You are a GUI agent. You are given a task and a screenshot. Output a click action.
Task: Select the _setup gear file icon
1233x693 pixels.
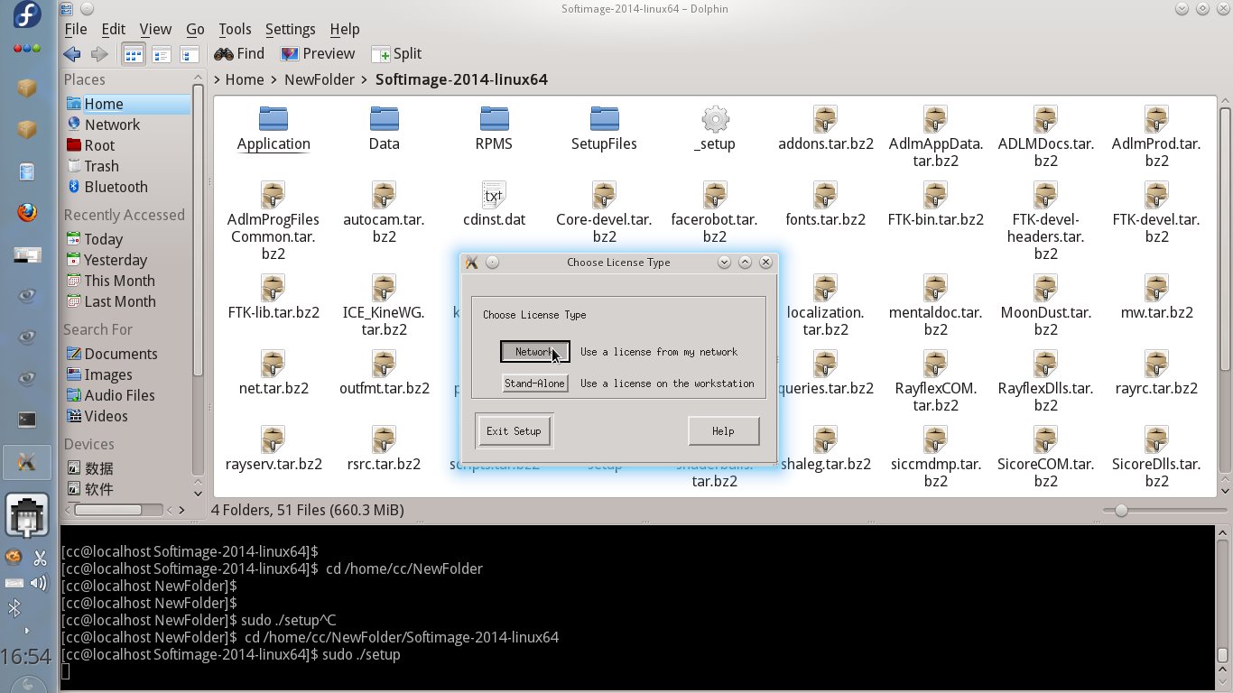point(715,118)
